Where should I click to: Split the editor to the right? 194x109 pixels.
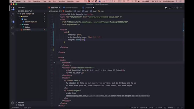click(x=177, y=8)
